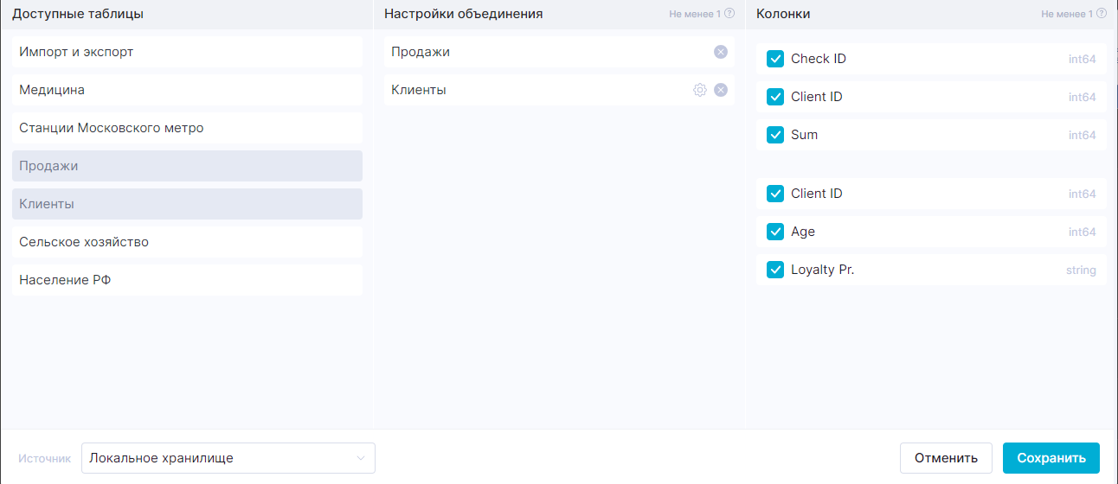Uncheck the Sum column checkbox
Image resolution: width=1118 pixels, height=484 pixels.
tap(775, 135)
